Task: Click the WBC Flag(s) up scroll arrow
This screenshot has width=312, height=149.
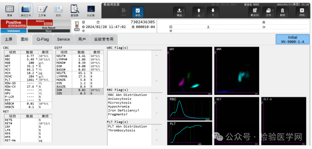Action: [157, 55]
